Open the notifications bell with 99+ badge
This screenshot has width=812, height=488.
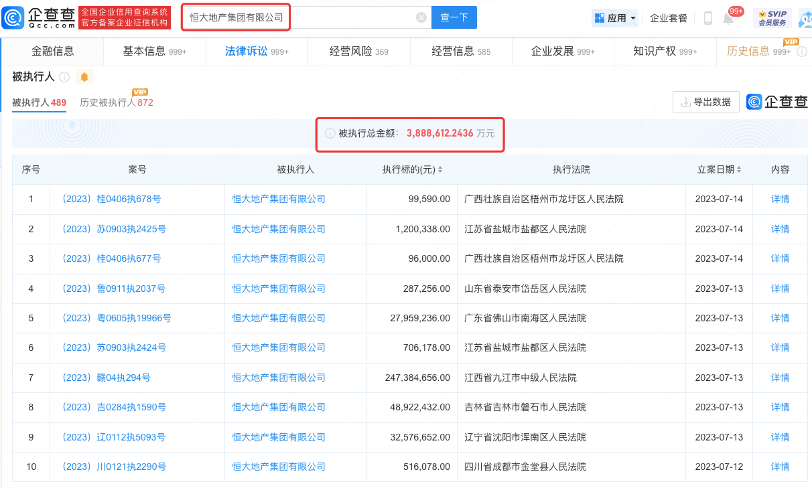click(729, 18)
